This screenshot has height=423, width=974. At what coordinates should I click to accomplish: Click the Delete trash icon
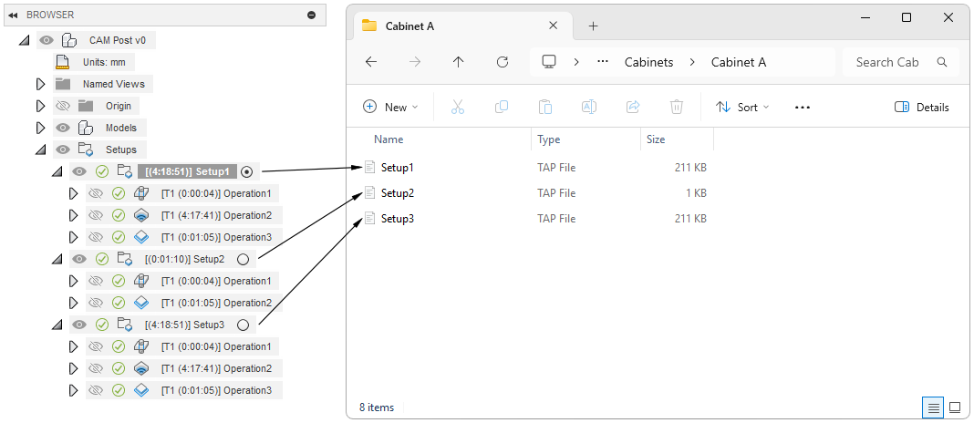(x=677, y=107)
